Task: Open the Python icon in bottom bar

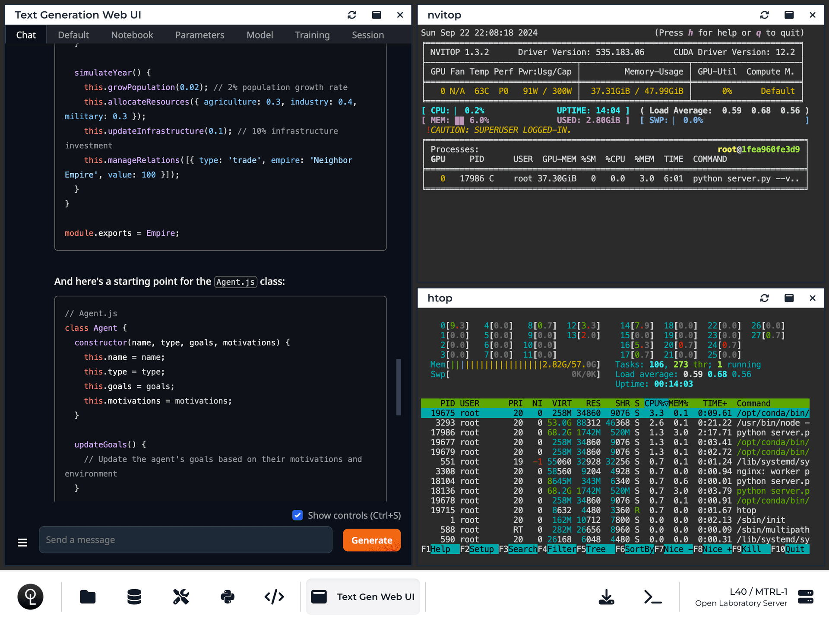Action: point(228,597)
